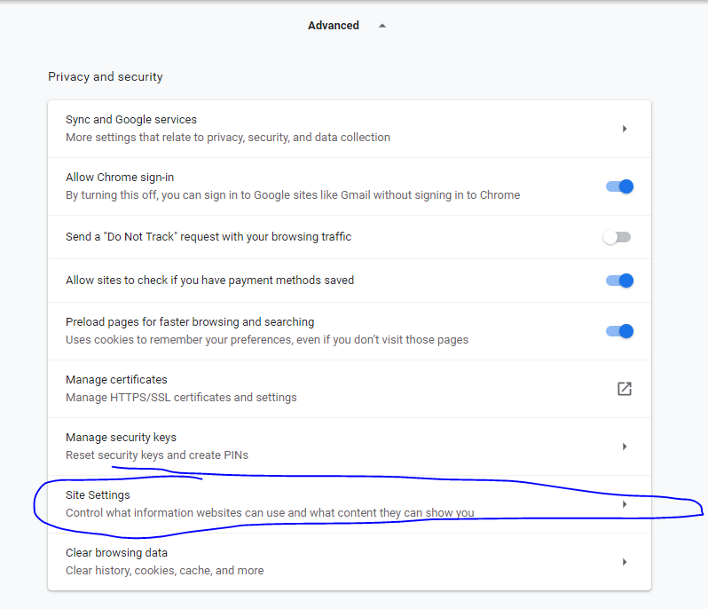
Task: Click the arrow beside Site Settings
Action: (625, 504)
